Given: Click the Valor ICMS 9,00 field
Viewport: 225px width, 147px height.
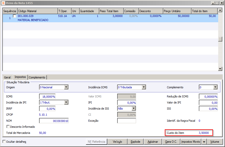Looking at the screenshot, I should 126,97.
